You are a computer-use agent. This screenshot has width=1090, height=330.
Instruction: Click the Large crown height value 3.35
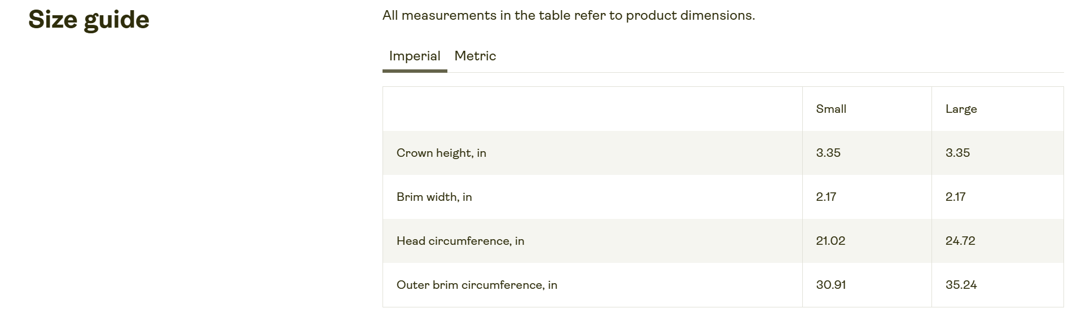point(957,153)
